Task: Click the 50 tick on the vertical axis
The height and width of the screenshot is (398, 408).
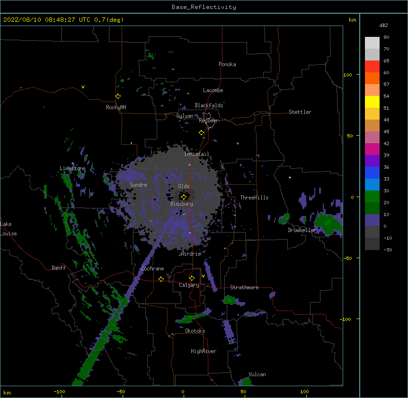Action: 350,136
